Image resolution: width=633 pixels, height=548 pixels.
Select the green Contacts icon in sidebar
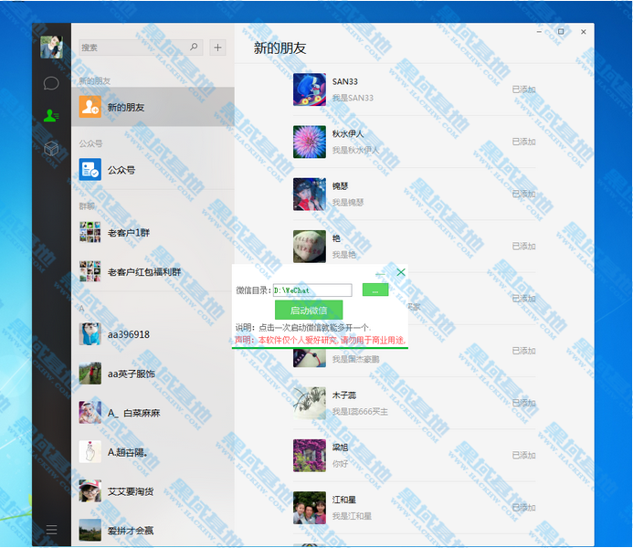coord(51,116)
